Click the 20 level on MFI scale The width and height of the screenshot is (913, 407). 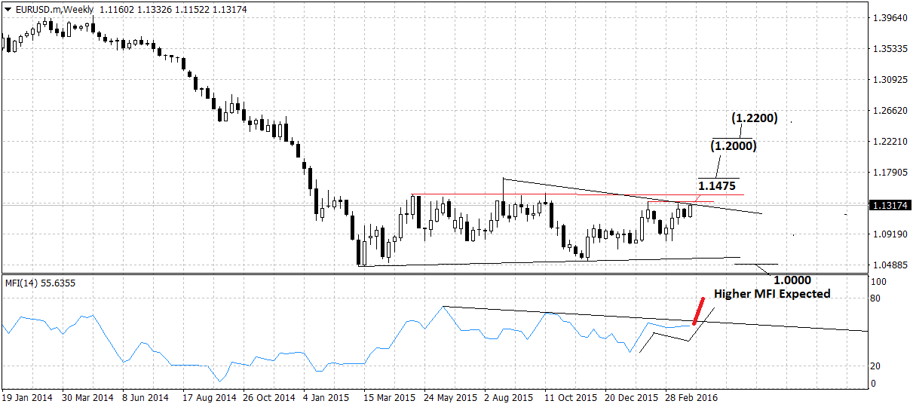coord(874,366)
